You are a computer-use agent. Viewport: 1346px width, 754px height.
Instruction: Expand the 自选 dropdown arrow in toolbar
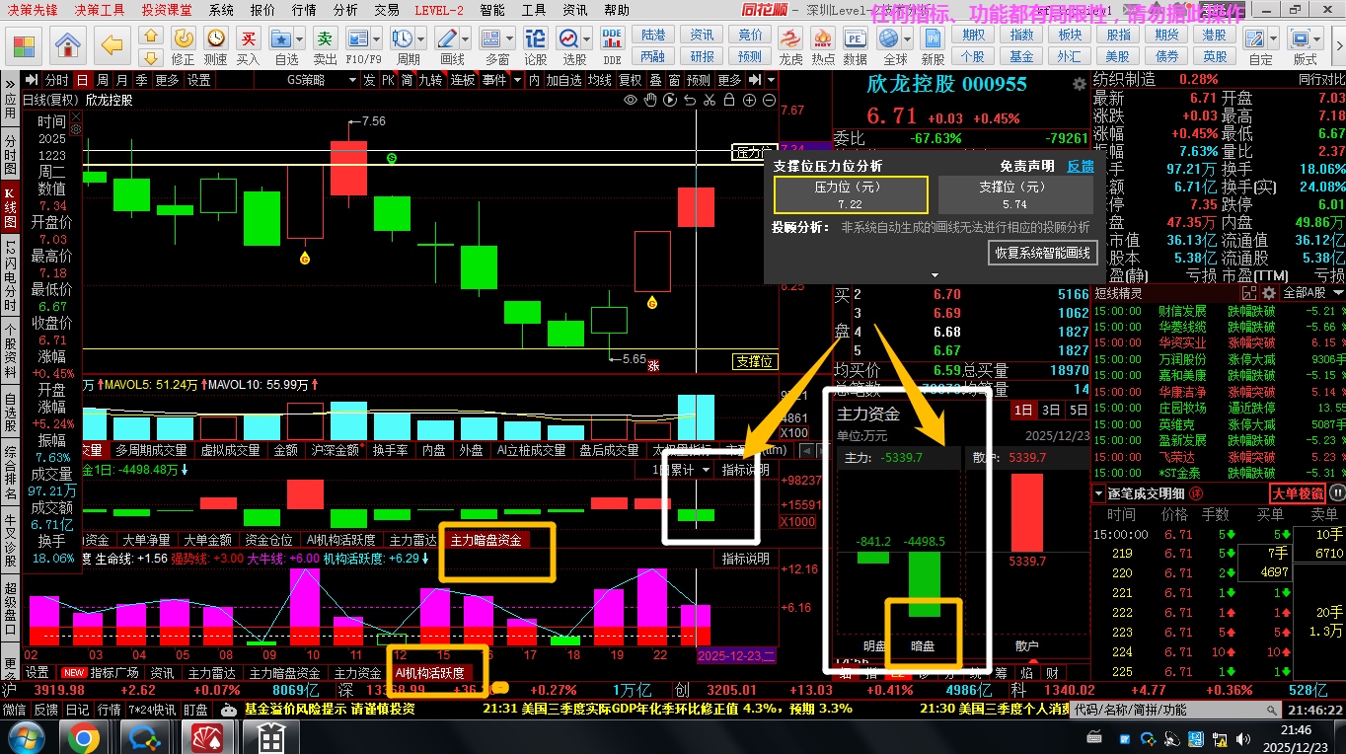tap(300, 39)
